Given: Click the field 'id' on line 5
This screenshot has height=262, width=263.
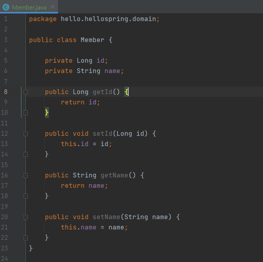Looking at the screenshot, I should pos(101,60).
